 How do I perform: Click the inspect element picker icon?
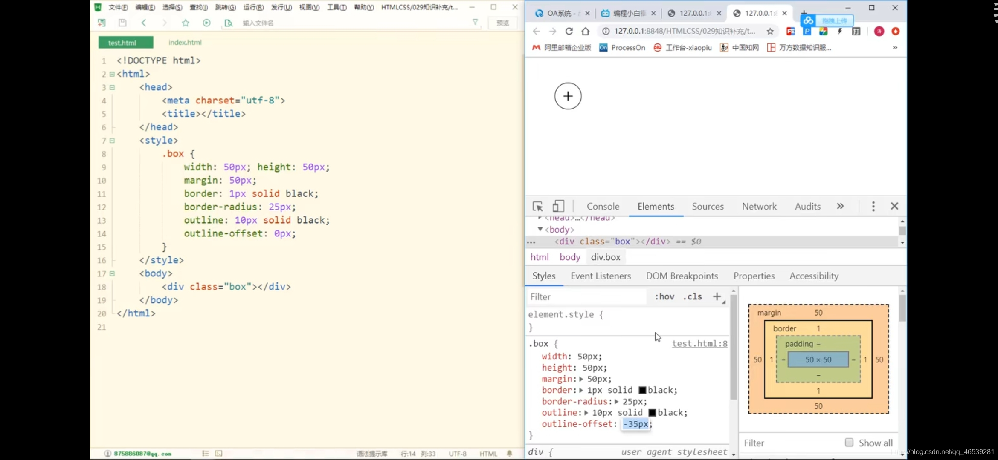tap(537, 207)
